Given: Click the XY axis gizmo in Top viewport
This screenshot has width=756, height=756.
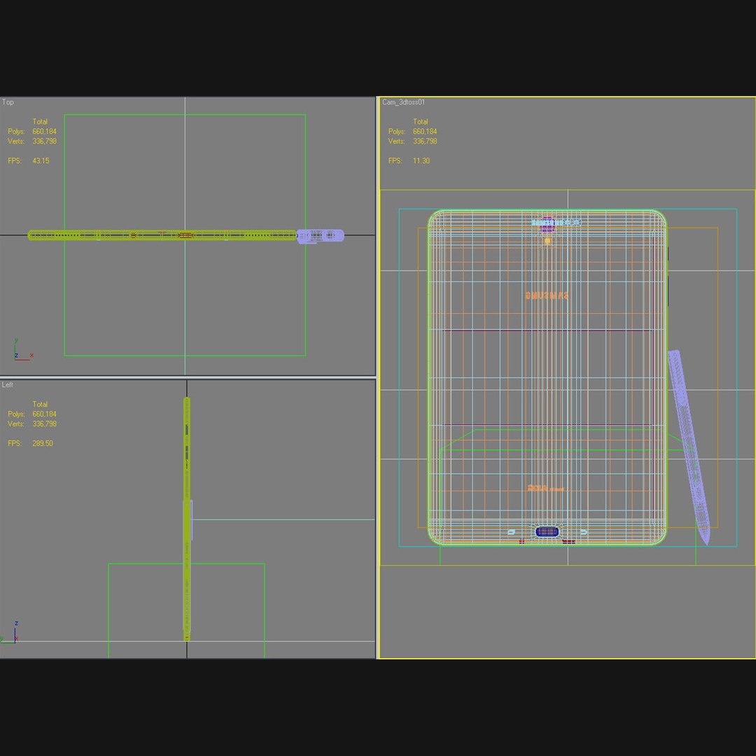Looking at the screenshot, I should (22, 351).
